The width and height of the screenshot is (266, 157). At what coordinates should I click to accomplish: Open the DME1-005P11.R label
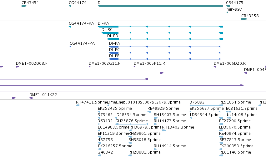click(x=149, y=63)
